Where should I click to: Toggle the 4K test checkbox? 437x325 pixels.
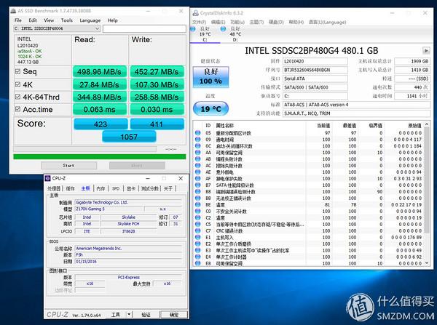tap(17, 84)
